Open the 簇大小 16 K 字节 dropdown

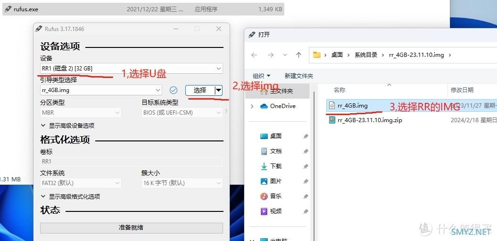[182, 183]
